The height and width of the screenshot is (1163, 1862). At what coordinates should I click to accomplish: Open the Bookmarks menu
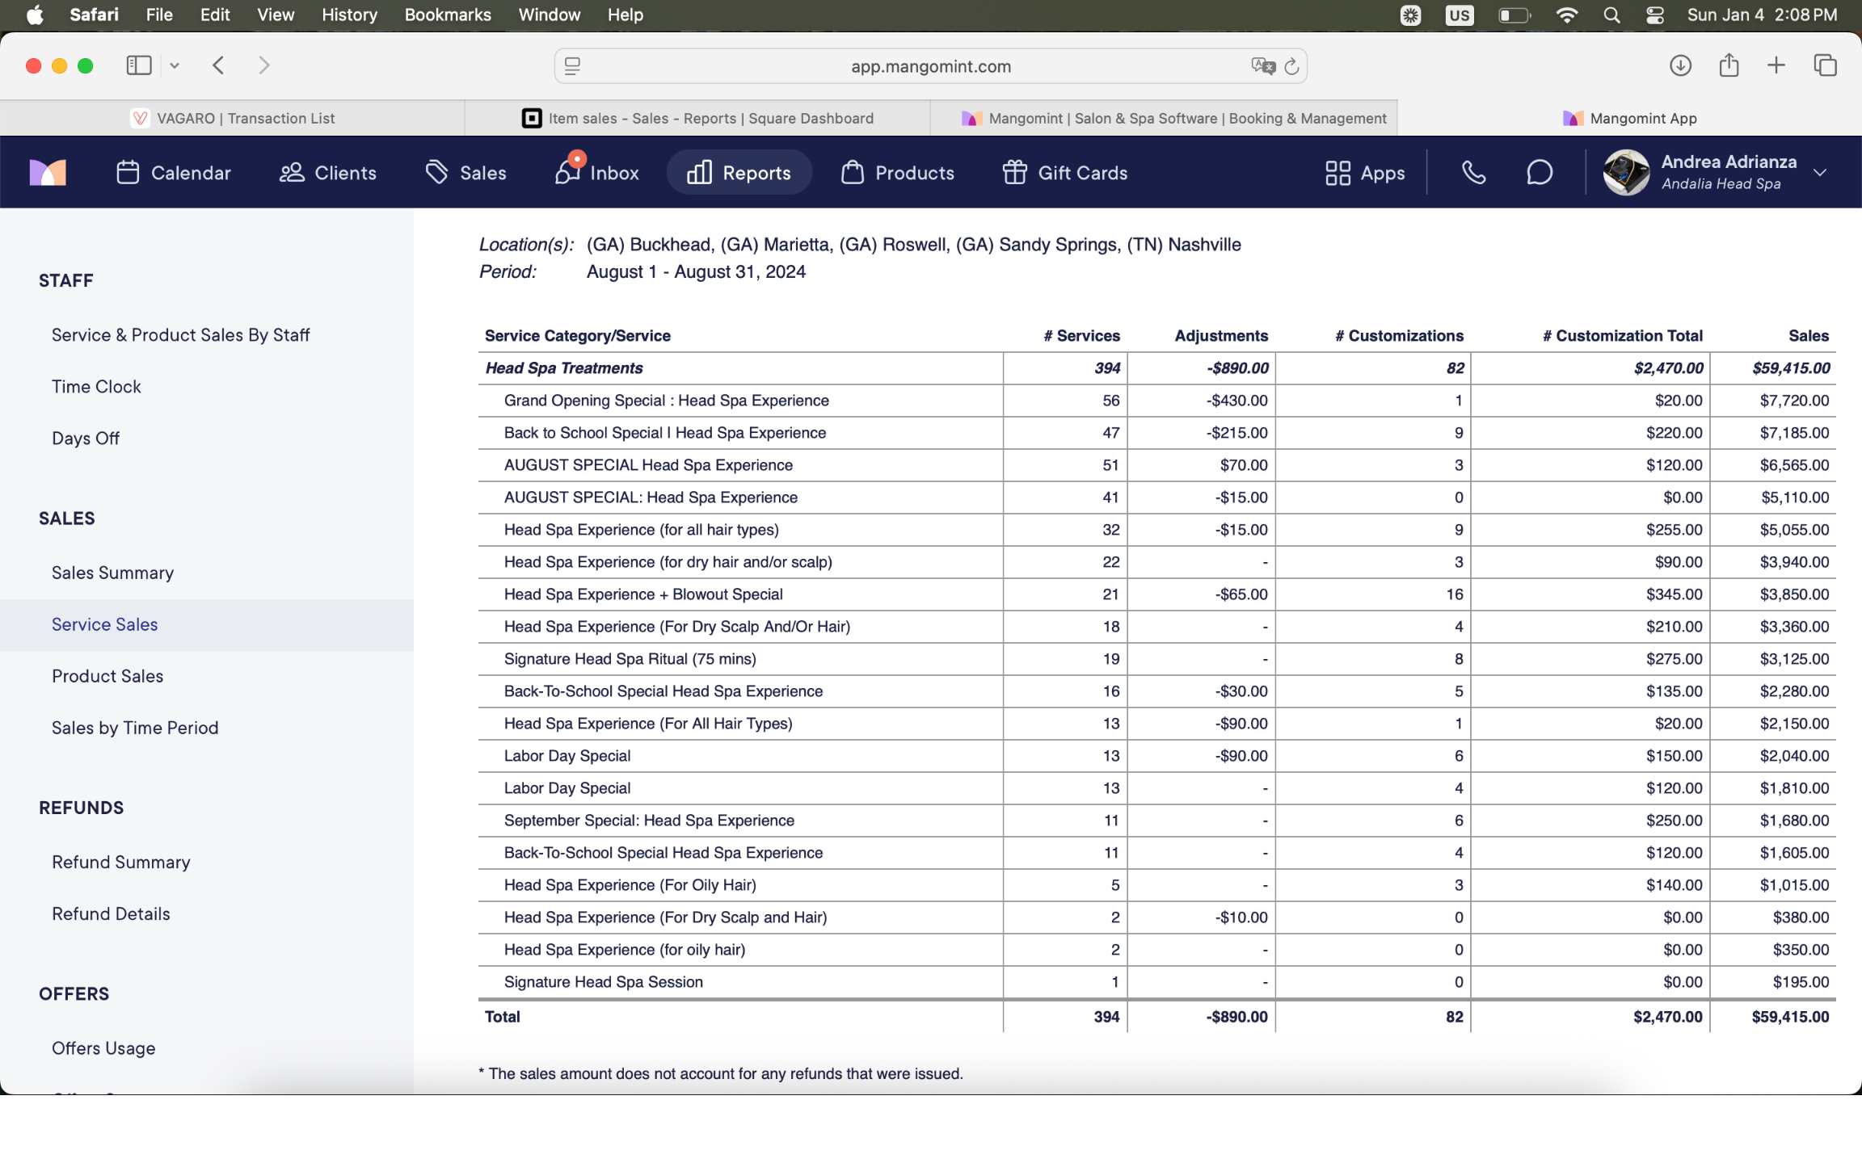click(x=447, y=15)
